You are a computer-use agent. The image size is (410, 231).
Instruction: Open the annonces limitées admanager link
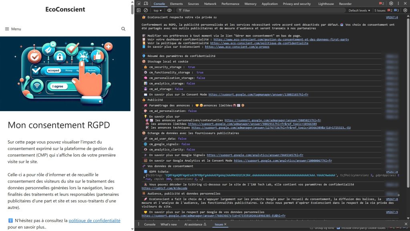(x=252, y=124)
